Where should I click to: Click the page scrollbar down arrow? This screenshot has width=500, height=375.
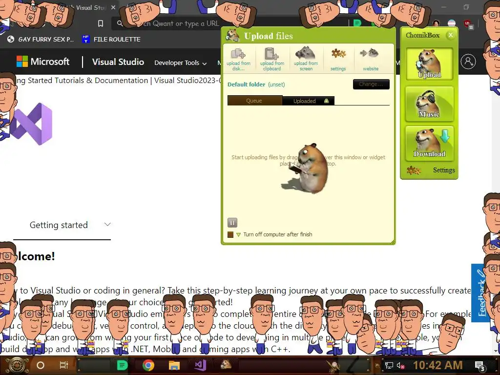[x=496, y=351]
